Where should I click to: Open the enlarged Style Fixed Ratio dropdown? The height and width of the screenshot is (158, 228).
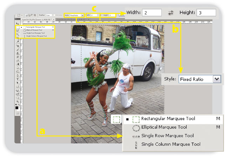[217, 79]
